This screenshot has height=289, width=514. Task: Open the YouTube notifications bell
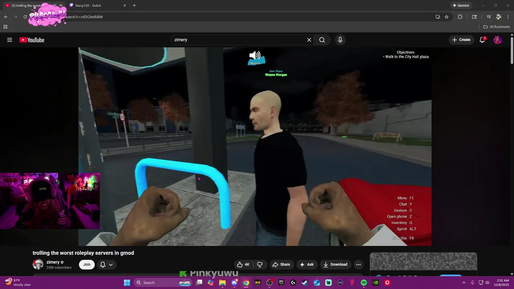[x=482, y=40]
